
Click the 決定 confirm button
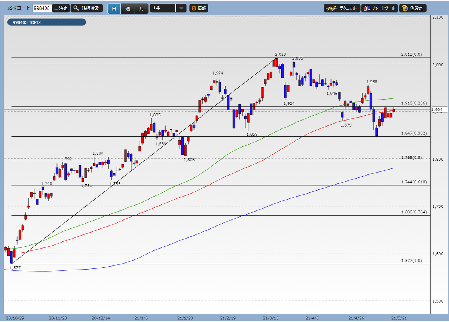(x=61, y=8)
